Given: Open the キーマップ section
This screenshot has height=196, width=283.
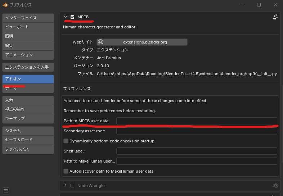Looking at the screenshot, I should [28, 119].
